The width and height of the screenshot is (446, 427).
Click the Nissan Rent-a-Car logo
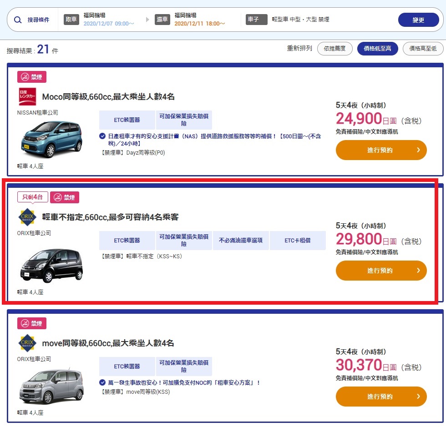point(27,96)
